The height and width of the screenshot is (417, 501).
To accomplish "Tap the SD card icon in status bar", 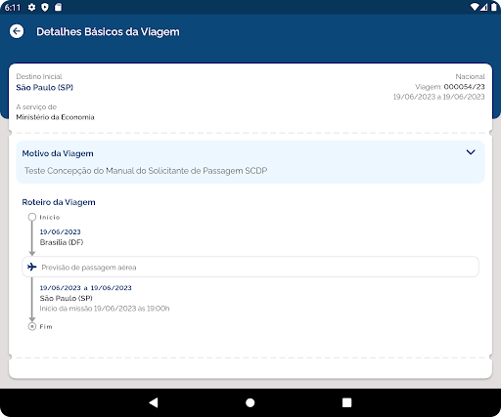I will coord(58,7).
